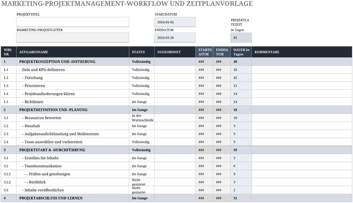Select the Haushalt task cell
Viewport: 353px width, 203px height.
tap(73, 126)
